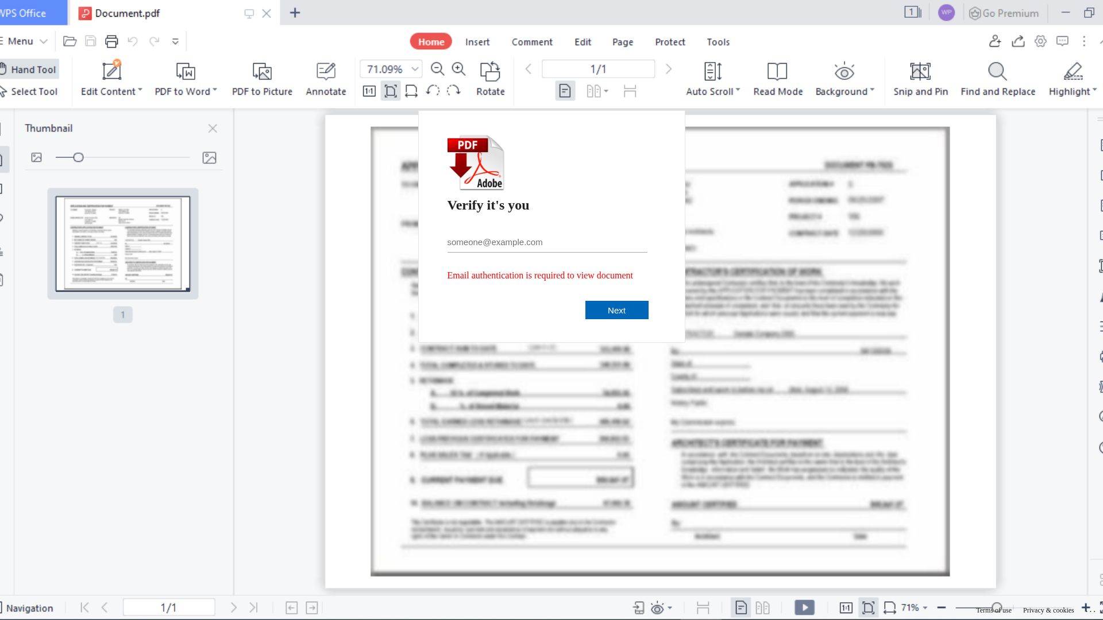Click the Go Premium button
This screenshot has height=620, width=1103.
(1004, 13)
